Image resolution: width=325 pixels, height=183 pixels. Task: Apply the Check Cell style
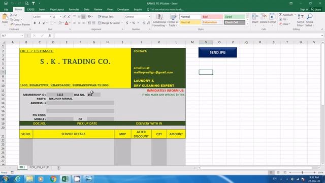click(235, 22)
